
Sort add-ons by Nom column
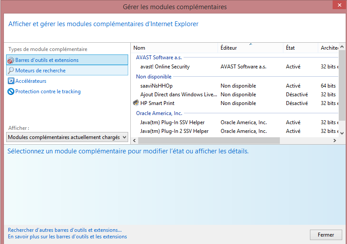pyautogui.click(x=174, y=48)
